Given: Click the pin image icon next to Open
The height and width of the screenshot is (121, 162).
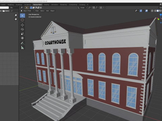Looking at the screenshot, I should click(x=11, y=11).
